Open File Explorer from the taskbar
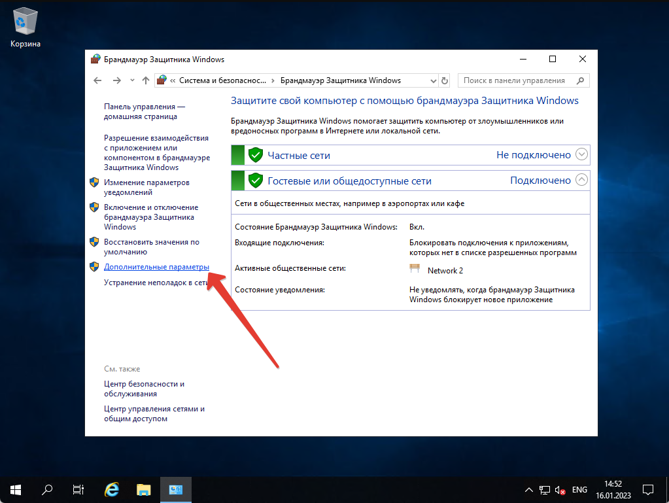 144,490
